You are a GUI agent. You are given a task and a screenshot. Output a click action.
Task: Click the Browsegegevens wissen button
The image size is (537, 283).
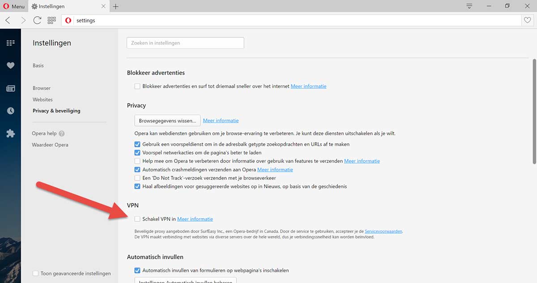pyautogui.click(x=167, y=121)
